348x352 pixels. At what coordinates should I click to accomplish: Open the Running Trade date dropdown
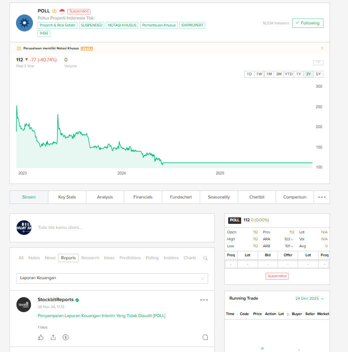[x=310, y=298]
